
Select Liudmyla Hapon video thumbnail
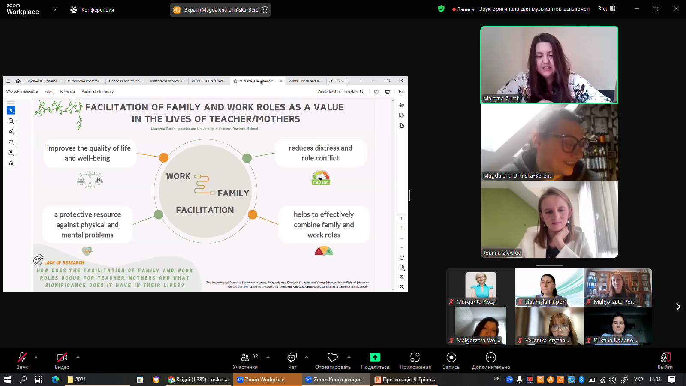pyautogui.click(x=549, y=287)
